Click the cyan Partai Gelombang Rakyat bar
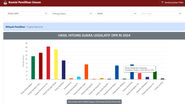The width and height of the screenshot is (185, 104). coord(79,78)
